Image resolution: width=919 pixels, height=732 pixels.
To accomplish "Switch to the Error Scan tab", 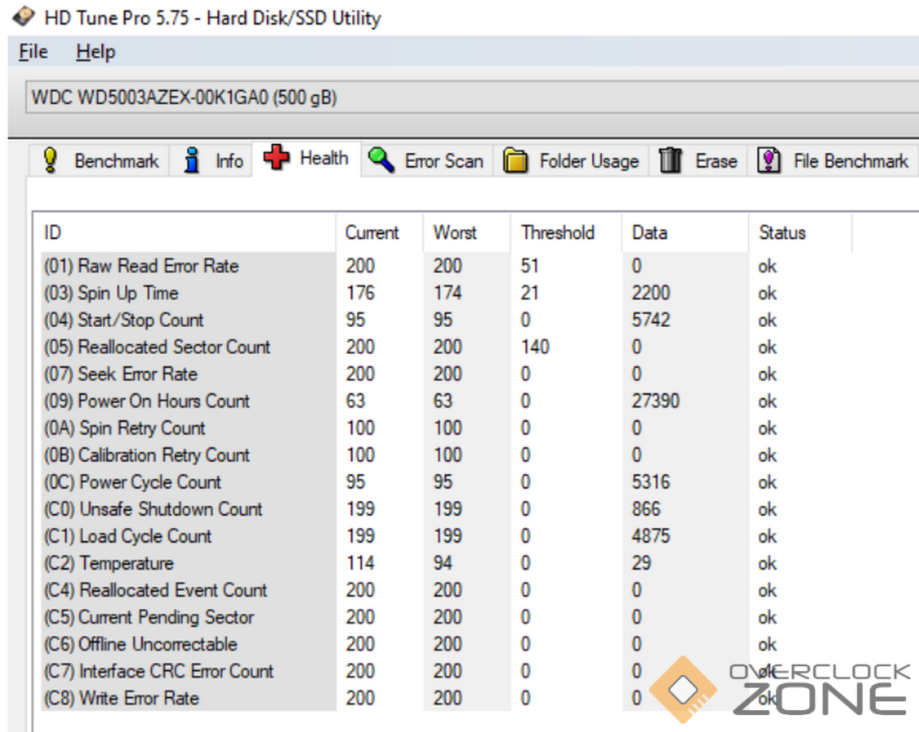I will (443, 161).
